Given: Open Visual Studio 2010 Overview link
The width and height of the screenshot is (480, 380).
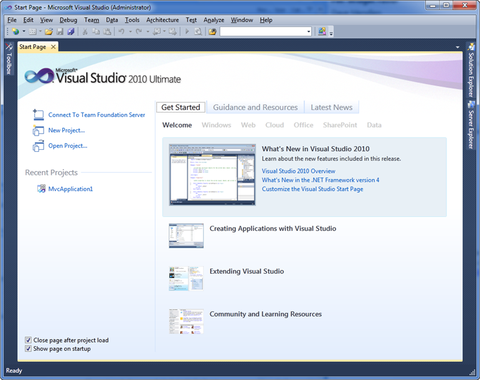Looking at the screenshot, I should pyautogui.click(x=298, y=171).
